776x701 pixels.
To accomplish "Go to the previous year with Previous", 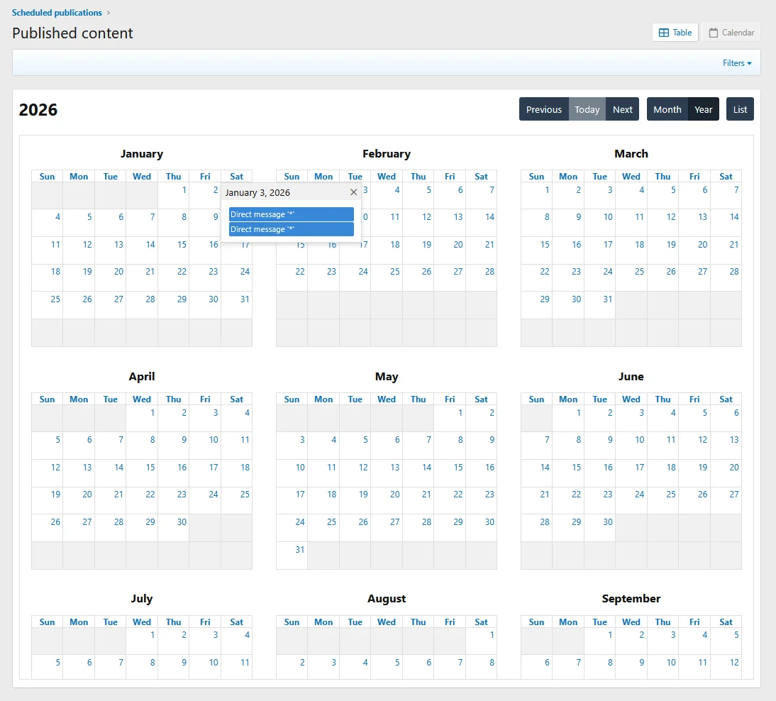I will click(543, 109).
